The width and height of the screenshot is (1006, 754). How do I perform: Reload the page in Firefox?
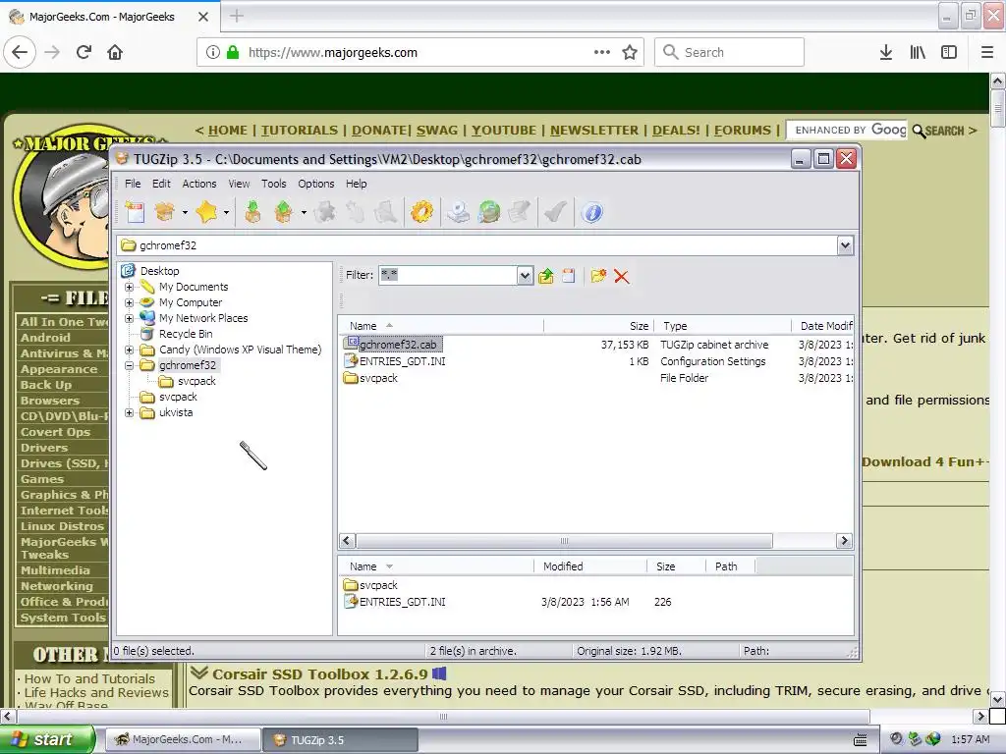(84, 52)
